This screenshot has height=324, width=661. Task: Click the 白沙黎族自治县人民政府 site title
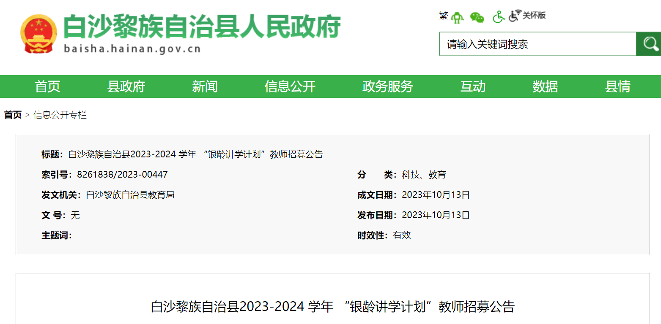(x=202, y=27)
